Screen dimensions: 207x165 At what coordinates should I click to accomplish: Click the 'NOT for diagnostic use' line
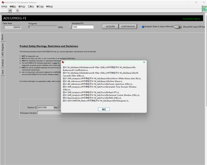[x=29, y=56]
